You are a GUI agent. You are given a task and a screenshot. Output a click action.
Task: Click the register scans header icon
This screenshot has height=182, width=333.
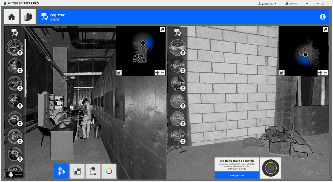coord(44,17)
